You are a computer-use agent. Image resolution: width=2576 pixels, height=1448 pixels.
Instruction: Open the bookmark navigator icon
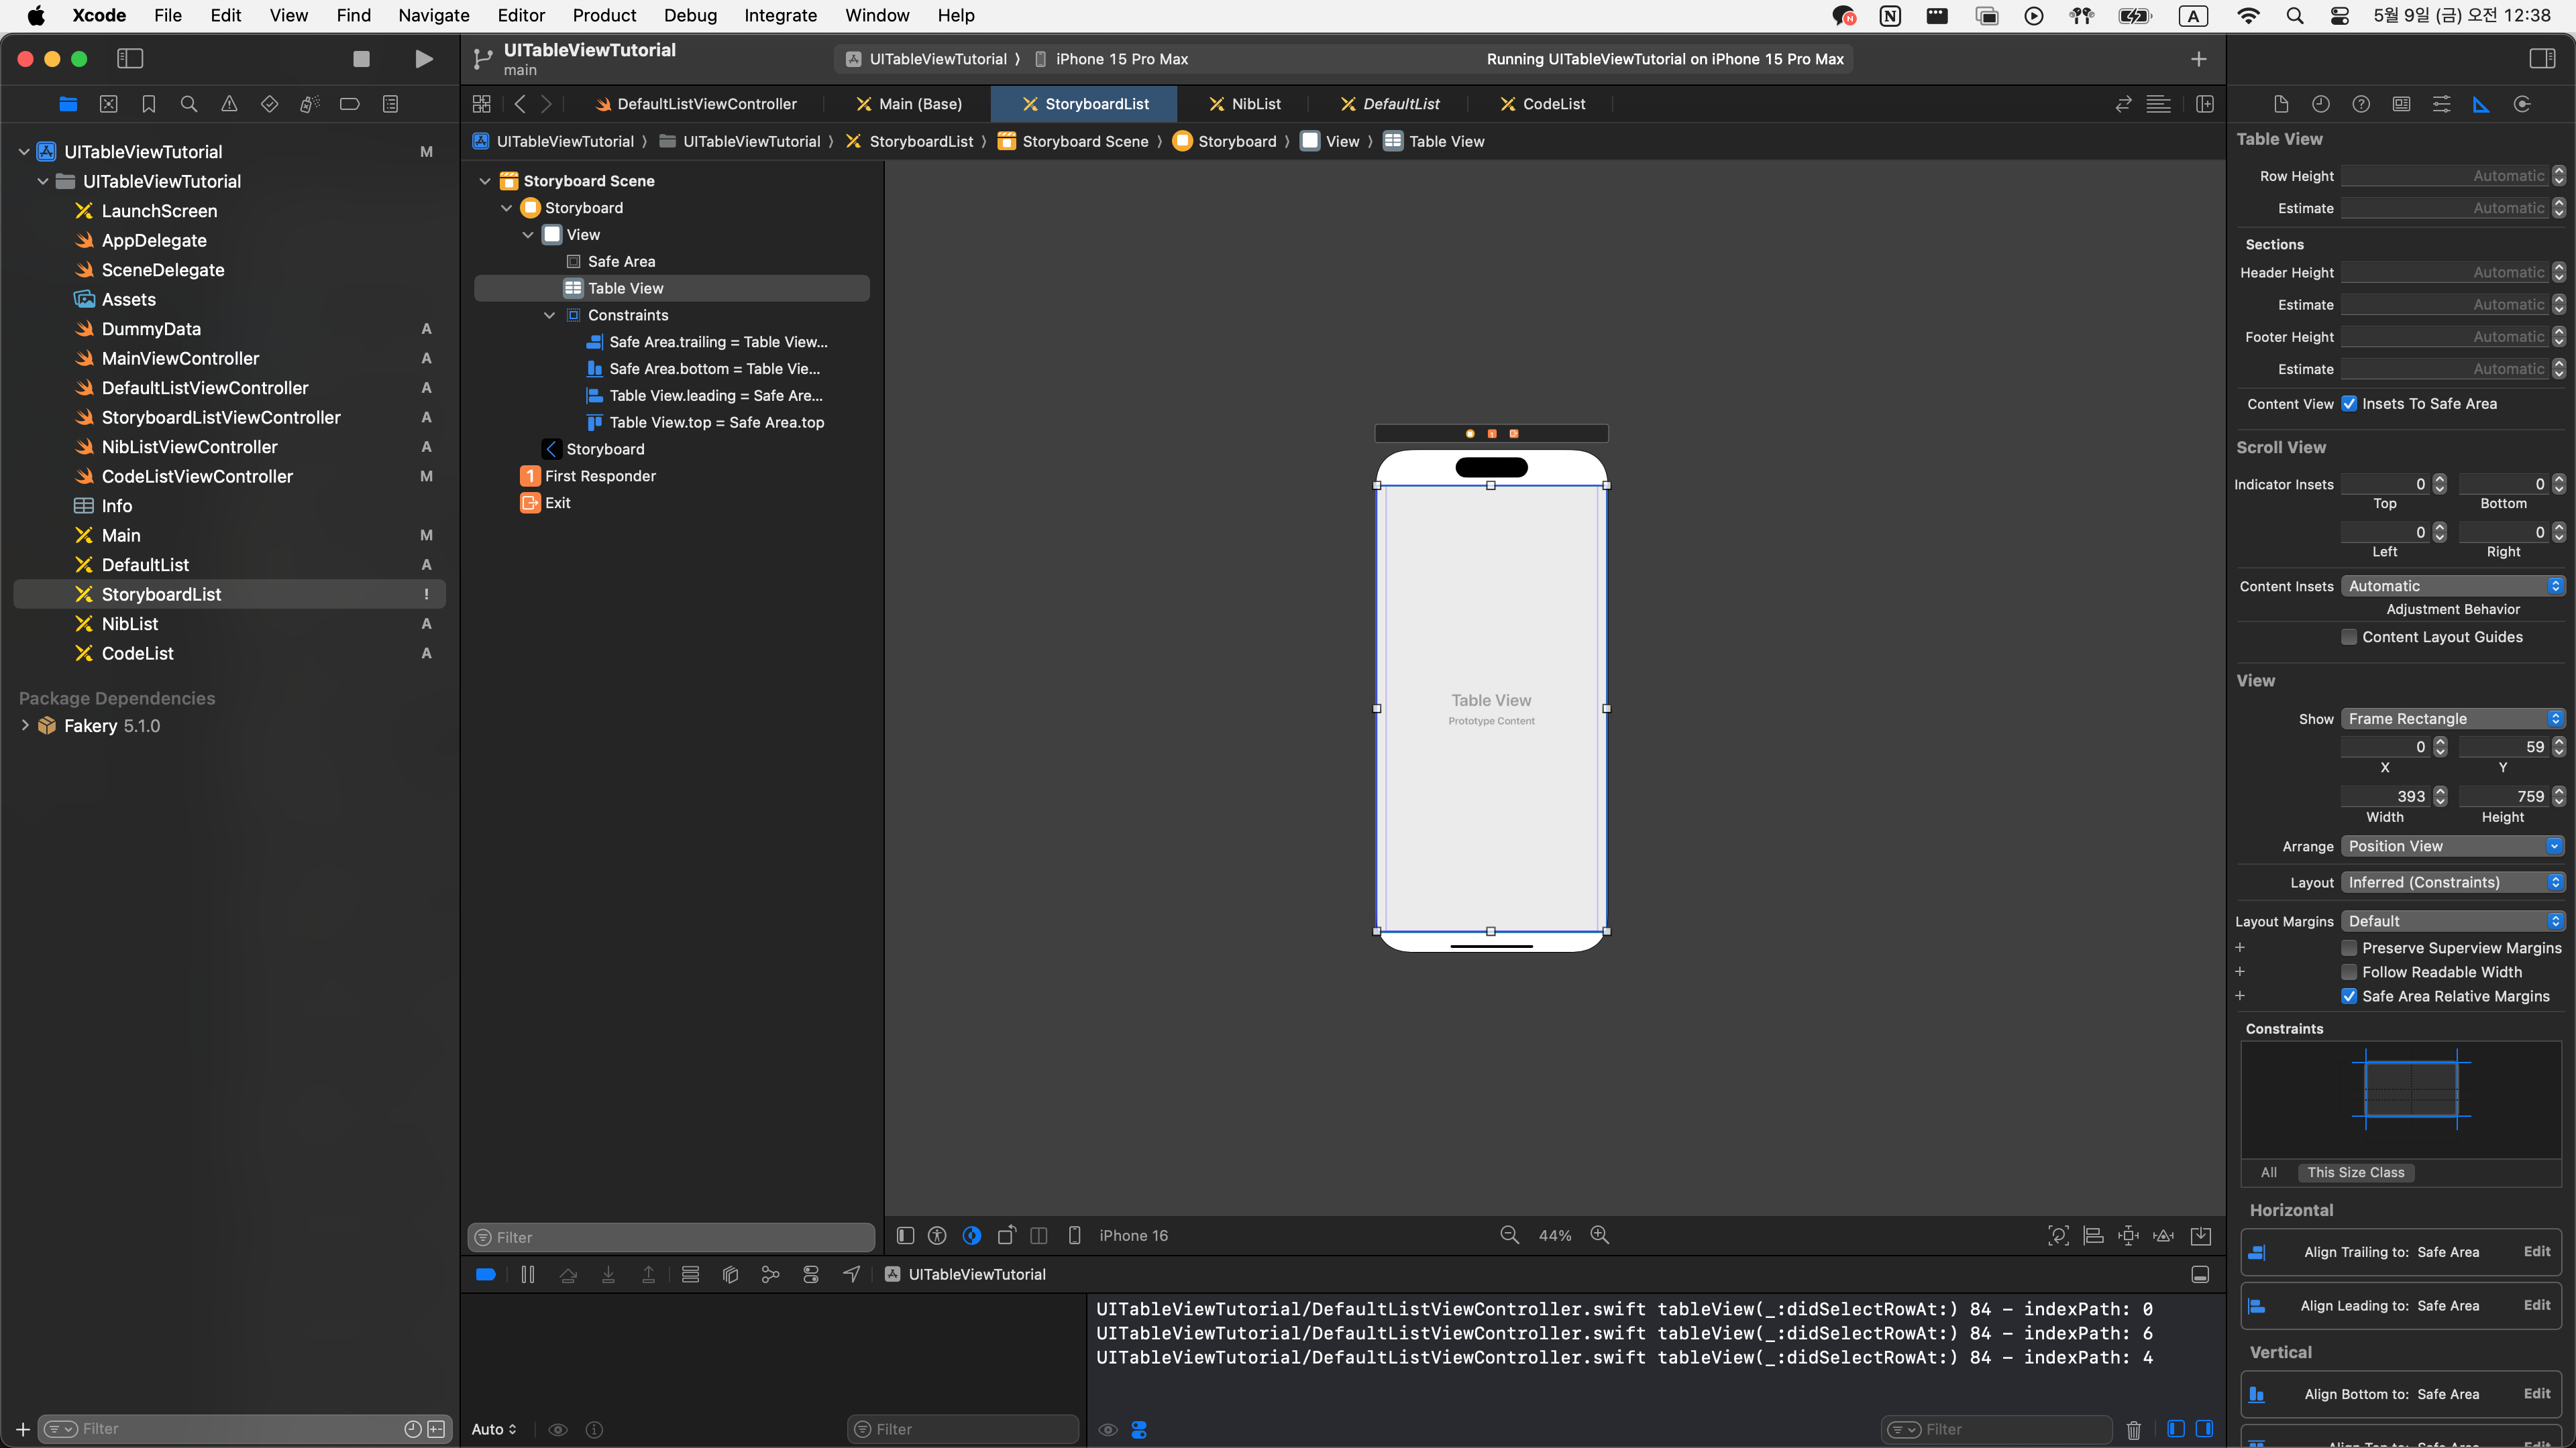click(x=149, y=104)
